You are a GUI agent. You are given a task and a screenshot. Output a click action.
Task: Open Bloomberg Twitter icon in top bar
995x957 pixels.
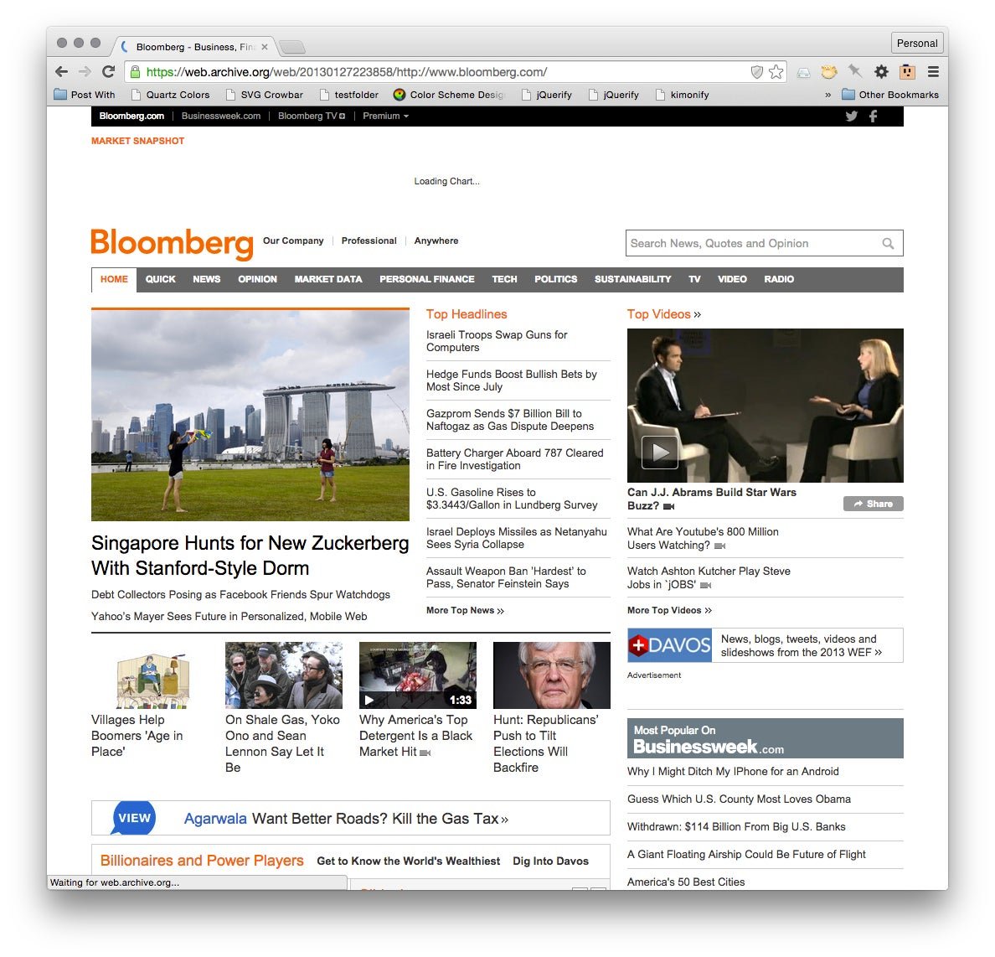click(x=851, y=116)
